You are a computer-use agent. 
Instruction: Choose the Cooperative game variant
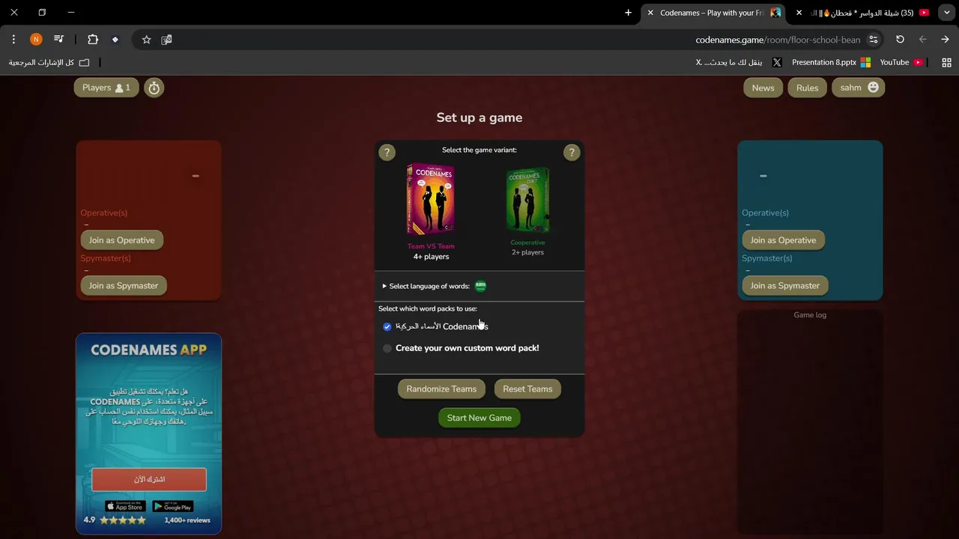527,212
